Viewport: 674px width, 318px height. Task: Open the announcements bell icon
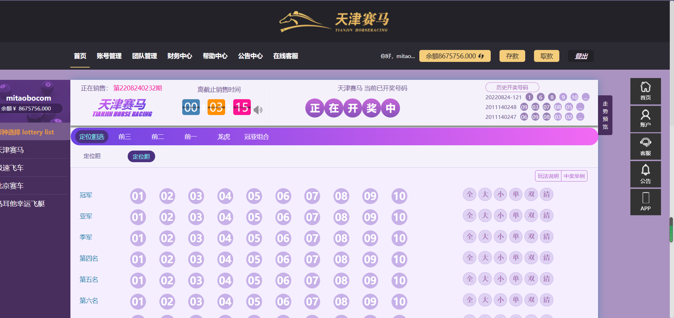645,174
